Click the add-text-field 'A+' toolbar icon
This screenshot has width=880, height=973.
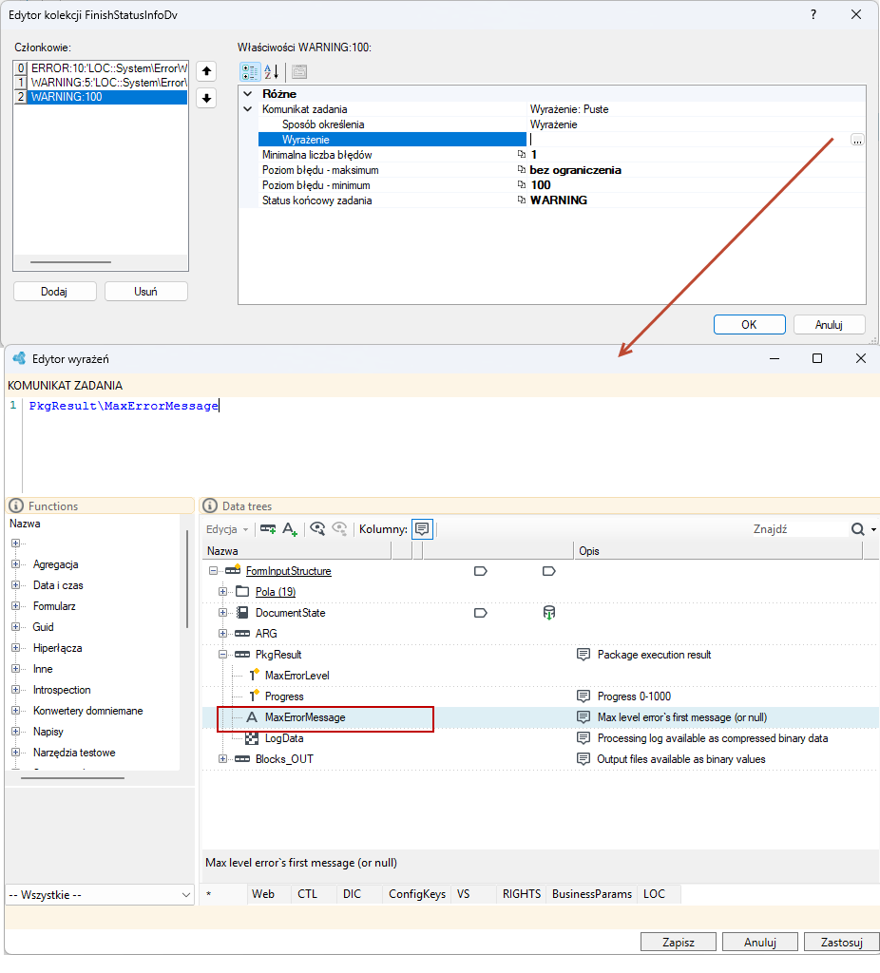tap(290, 529)
